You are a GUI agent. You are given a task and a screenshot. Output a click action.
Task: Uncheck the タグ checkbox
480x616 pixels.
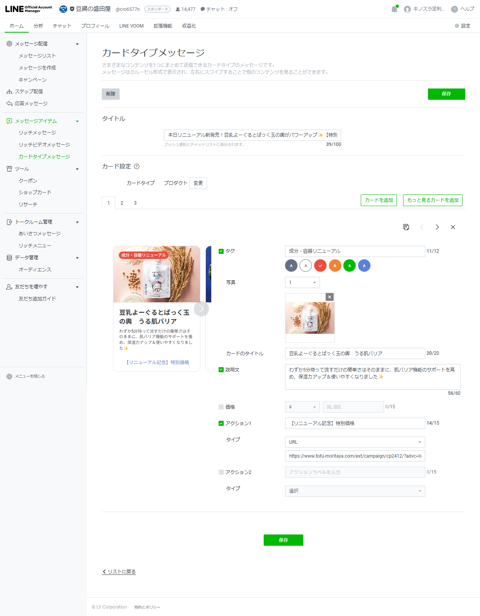click(x=221, y=251)
